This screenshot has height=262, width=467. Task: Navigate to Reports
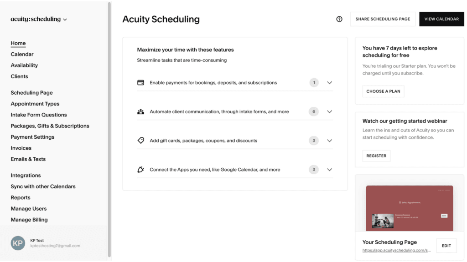(x=21, y=197)
